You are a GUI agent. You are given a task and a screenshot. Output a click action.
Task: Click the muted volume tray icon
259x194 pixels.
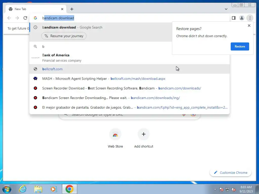(233, 189)
